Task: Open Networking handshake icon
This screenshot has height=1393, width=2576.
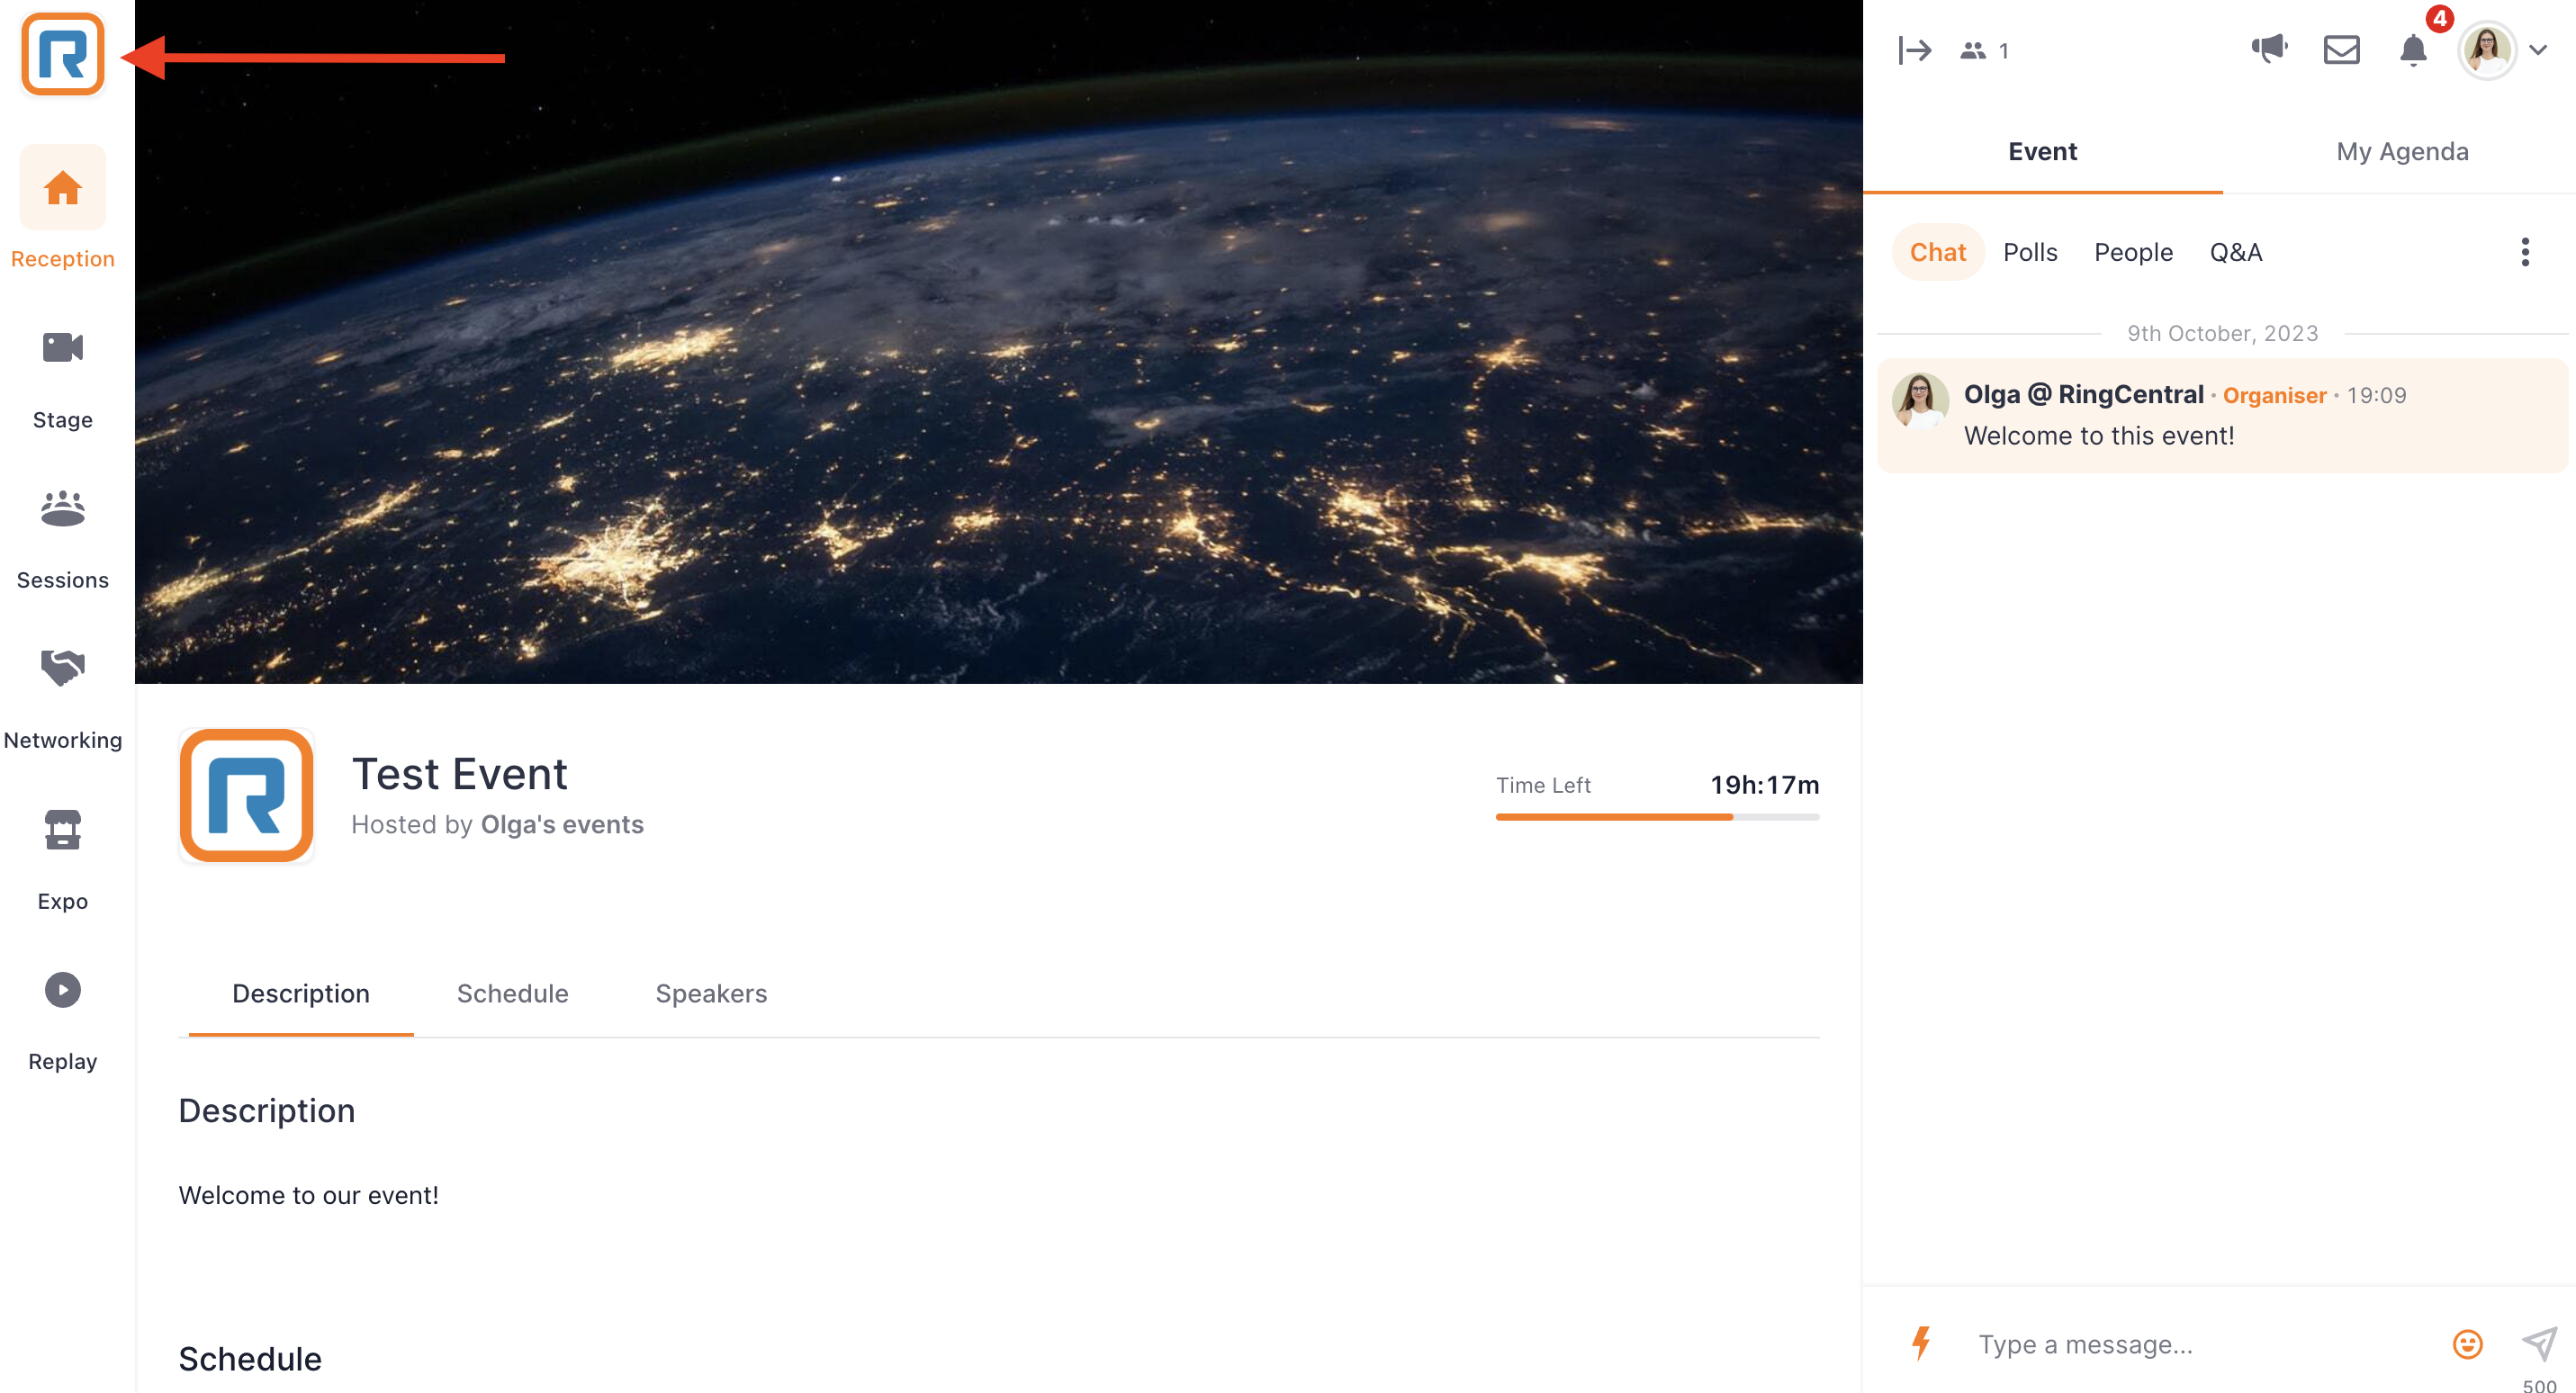Action: pos(63,667)
